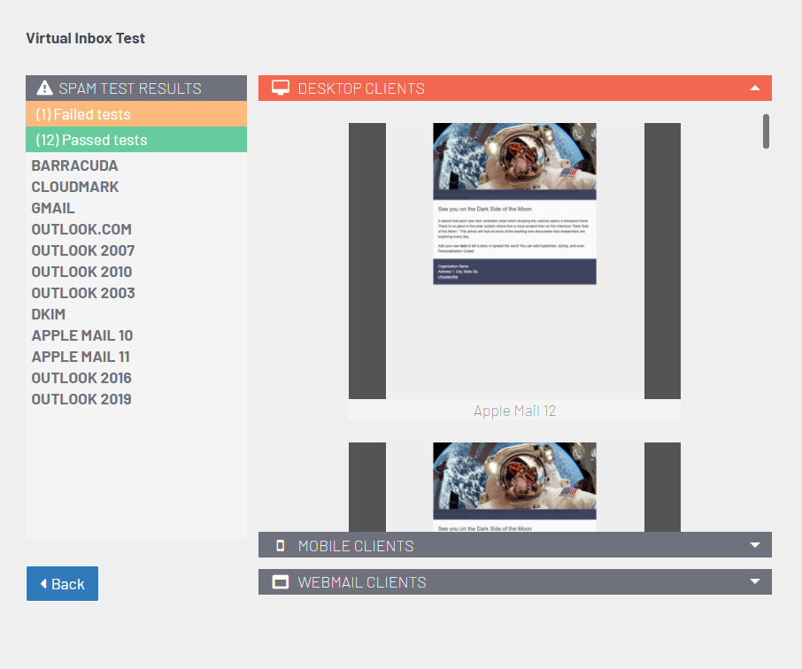The image size is (802, 669).
Task: Select OUTLOOK 2010 in passed tests
Action: point(81,272)
